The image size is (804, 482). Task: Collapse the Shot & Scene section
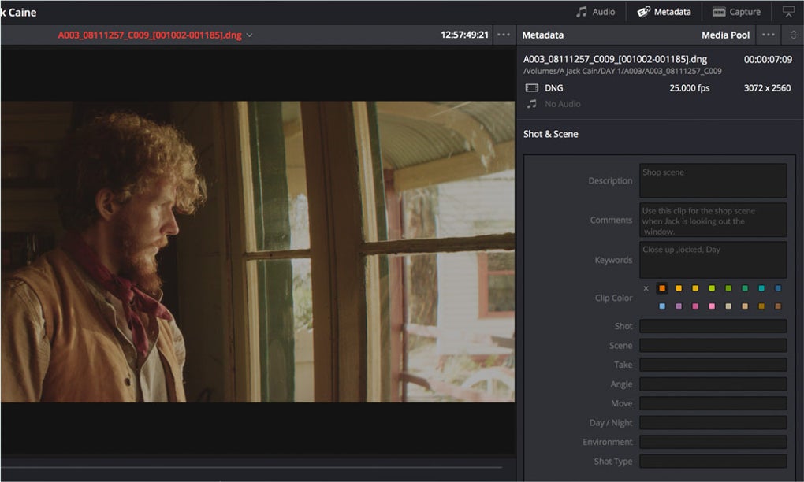(549, 134)
